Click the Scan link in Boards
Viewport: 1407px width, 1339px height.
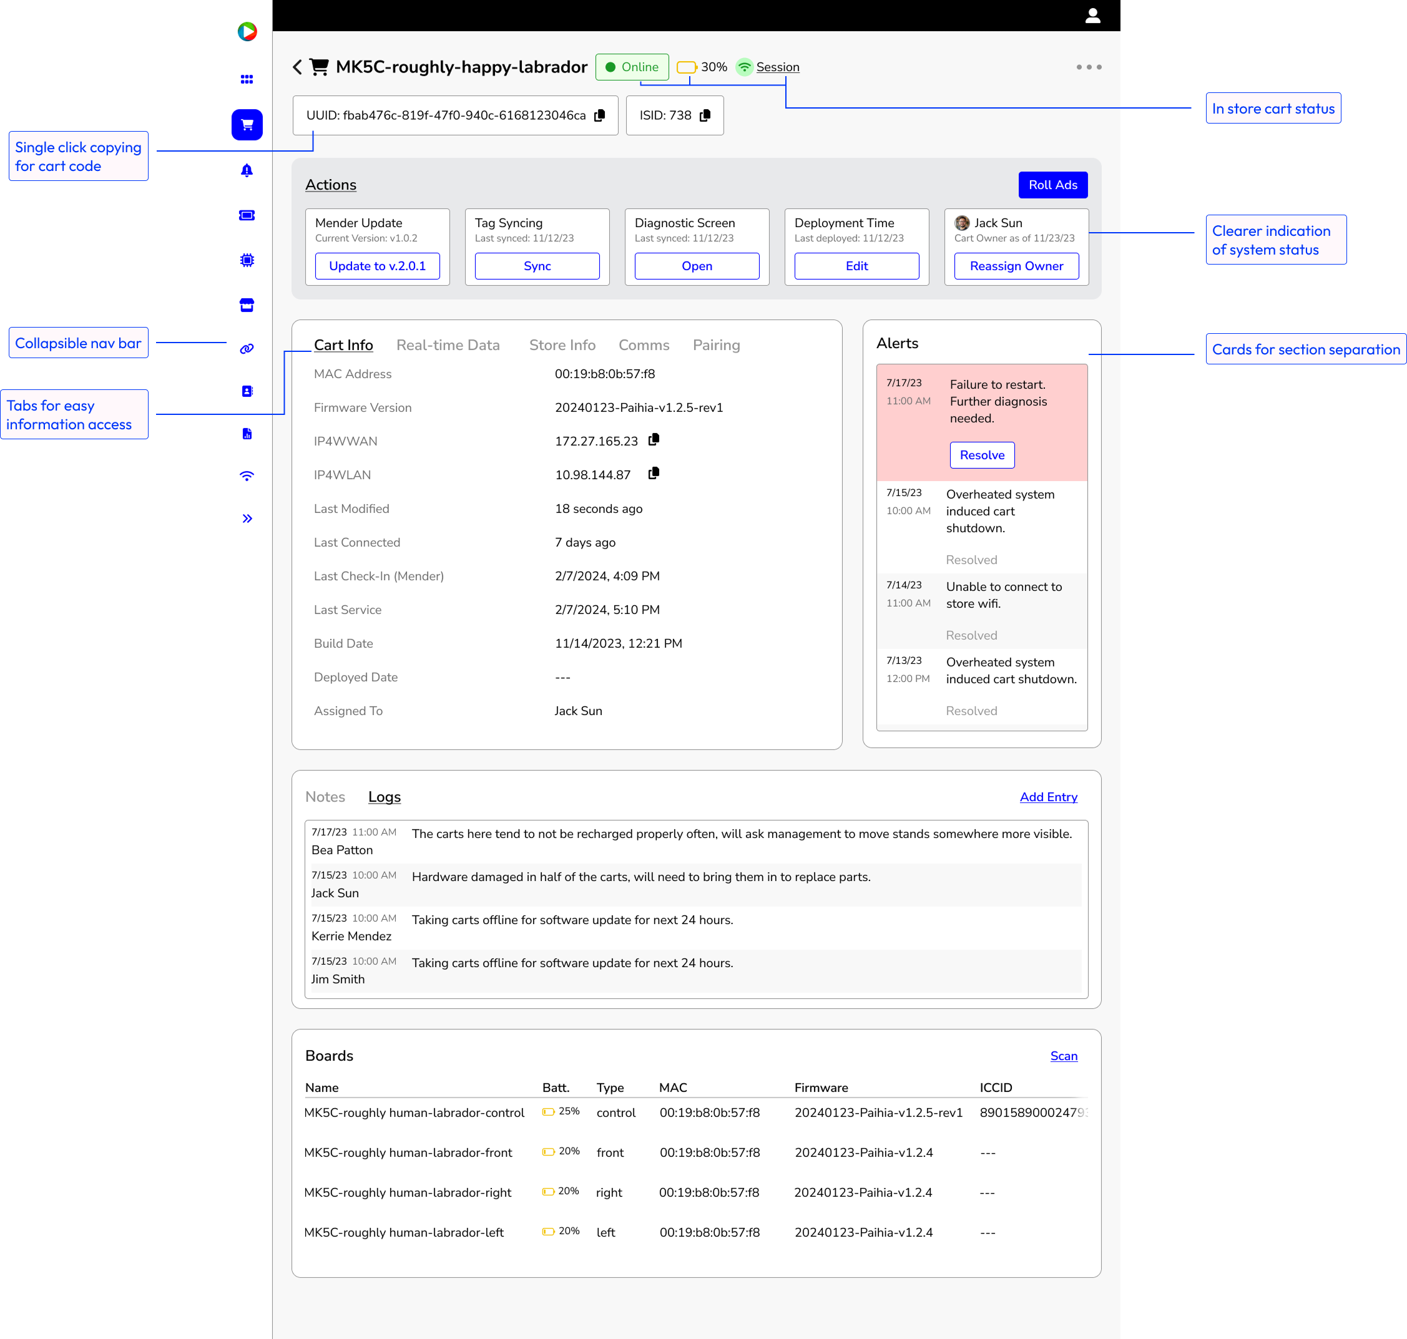[1064, 1056]
